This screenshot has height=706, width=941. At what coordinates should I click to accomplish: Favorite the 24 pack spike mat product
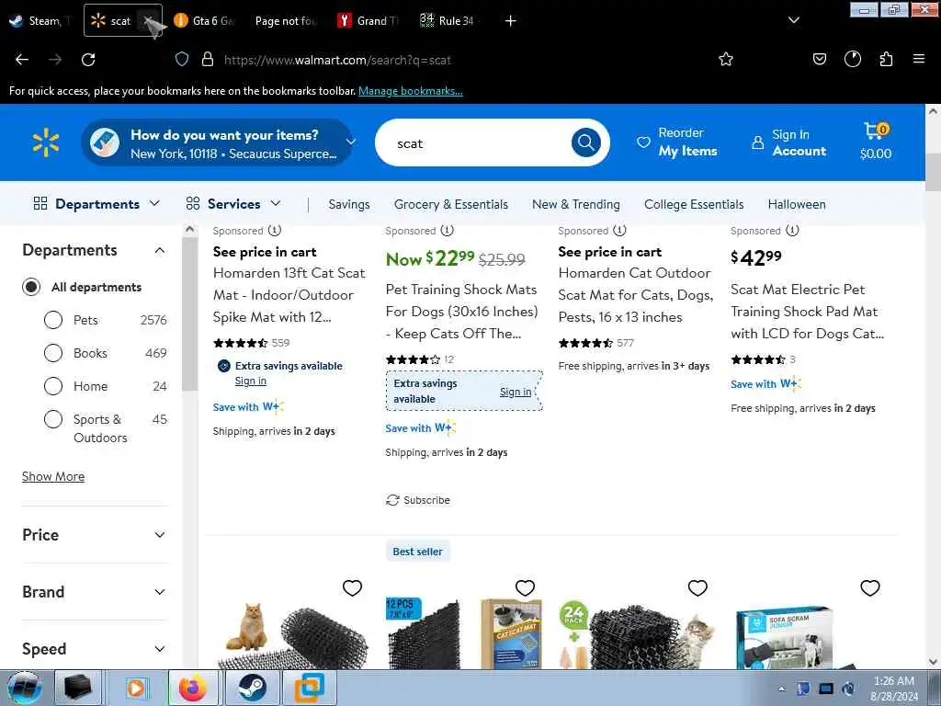coord(697,587)
